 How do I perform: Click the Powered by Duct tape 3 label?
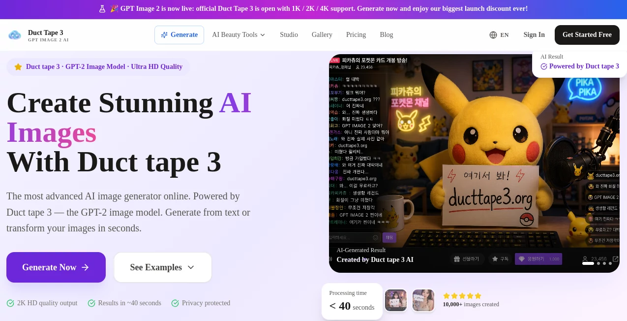tap(584, 66)
